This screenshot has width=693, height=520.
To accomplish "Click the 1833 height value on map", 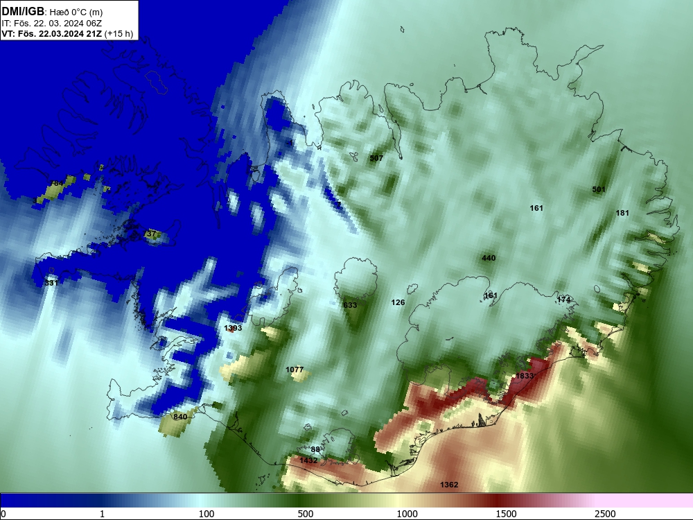I will [x=525, y=376].
